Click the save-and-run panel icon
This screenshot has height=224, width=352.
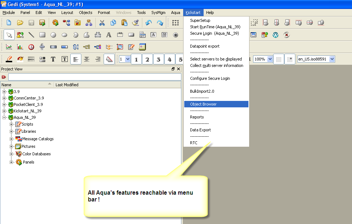tap(42, 23)
